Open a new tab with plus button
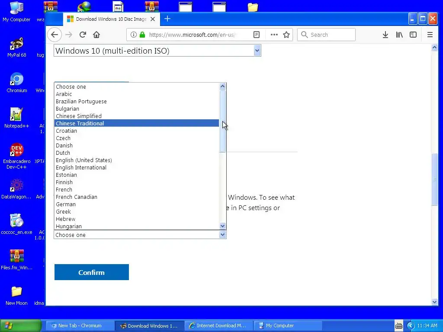The width and height of the screenshot is (443, 332). coord(167,19)
